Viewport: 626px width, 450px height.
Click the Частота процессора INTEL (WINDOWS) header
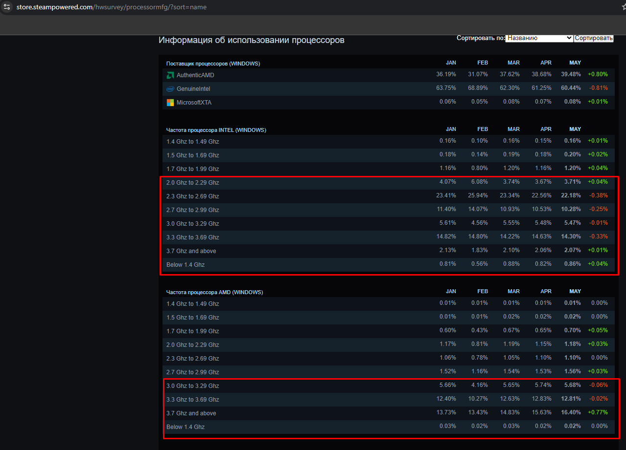tap(216, 130)
